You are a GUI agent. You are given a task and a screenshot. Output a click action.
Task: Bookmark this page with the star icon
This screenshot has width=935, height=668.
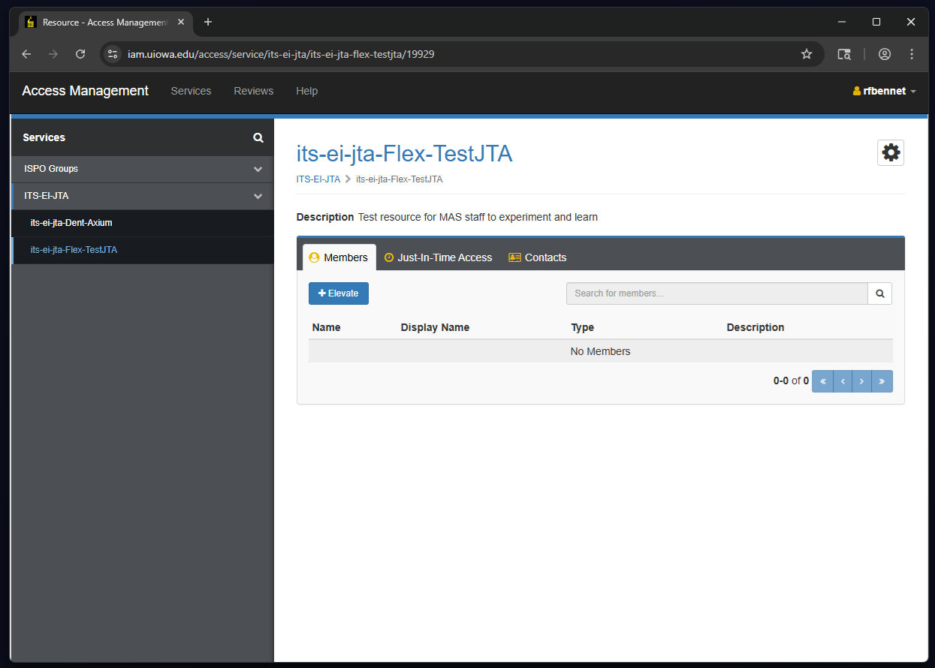pyautogui.click(x=807, y=54)
